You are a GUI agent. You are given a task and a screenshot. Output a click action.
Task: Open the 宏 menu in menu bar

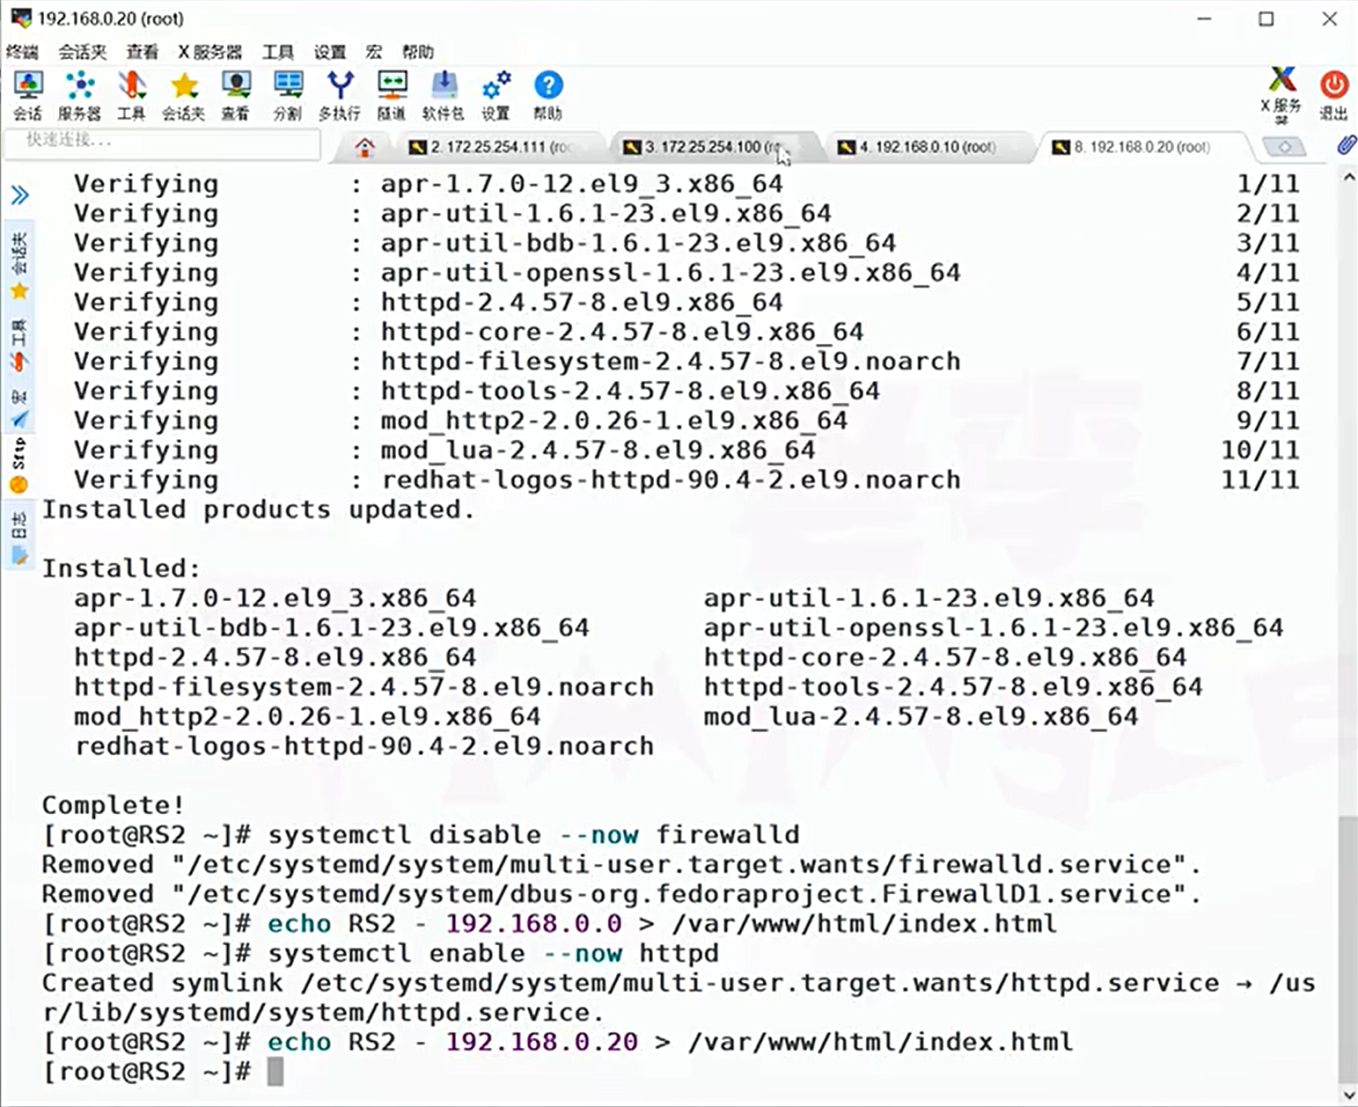pyautogui.click(x=374, y=52)
